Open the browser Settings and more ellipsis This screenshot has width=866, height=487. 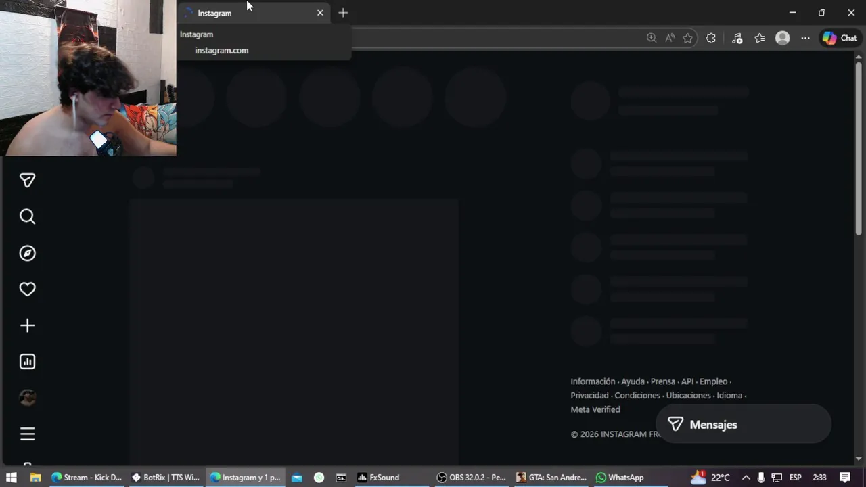[x=805, y=38]
